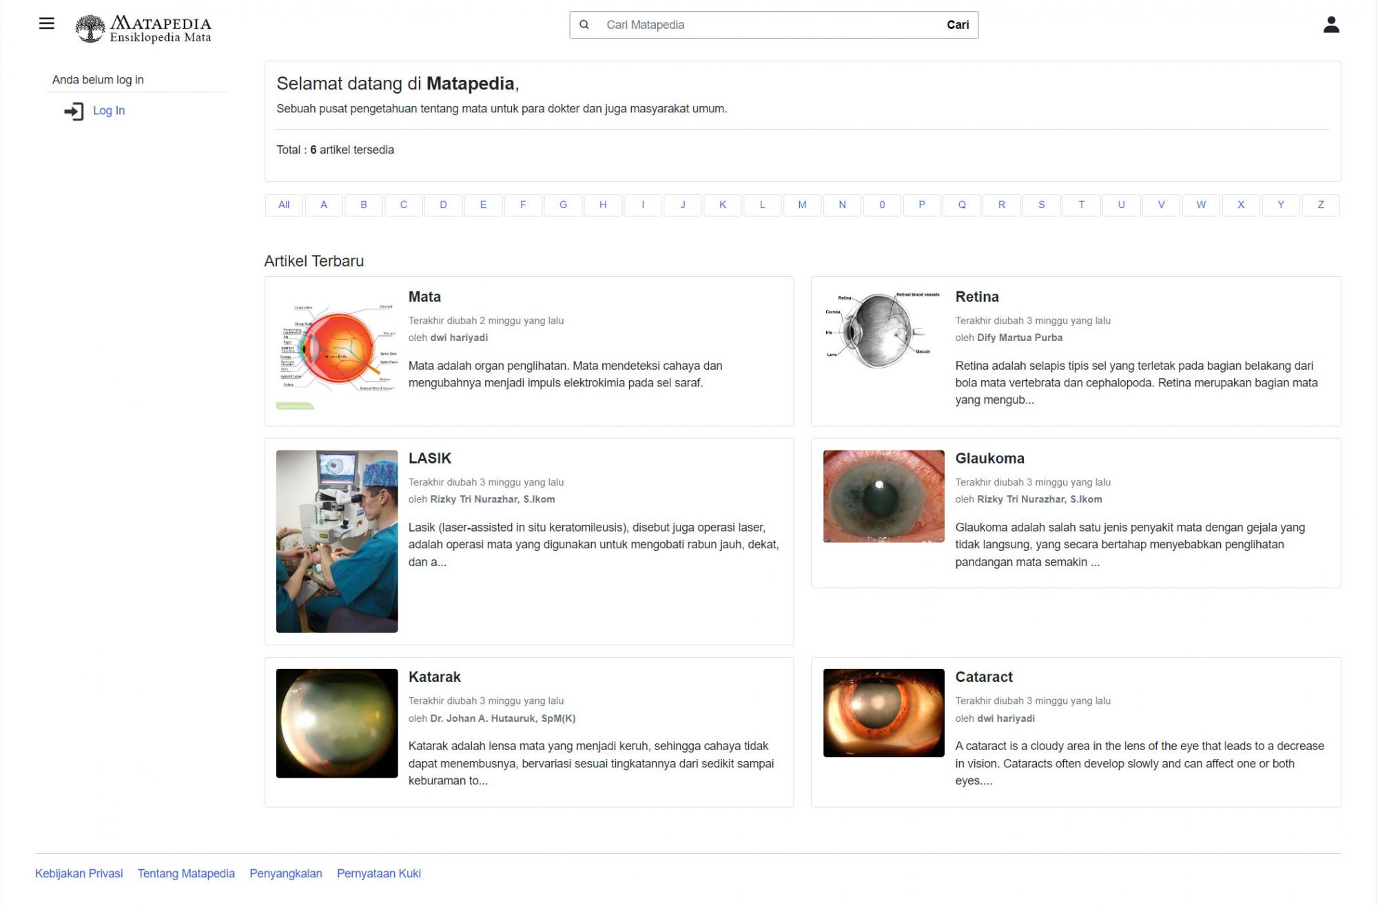Filter articles by letter F
The image size is (1378, 905).
(523, 205)
